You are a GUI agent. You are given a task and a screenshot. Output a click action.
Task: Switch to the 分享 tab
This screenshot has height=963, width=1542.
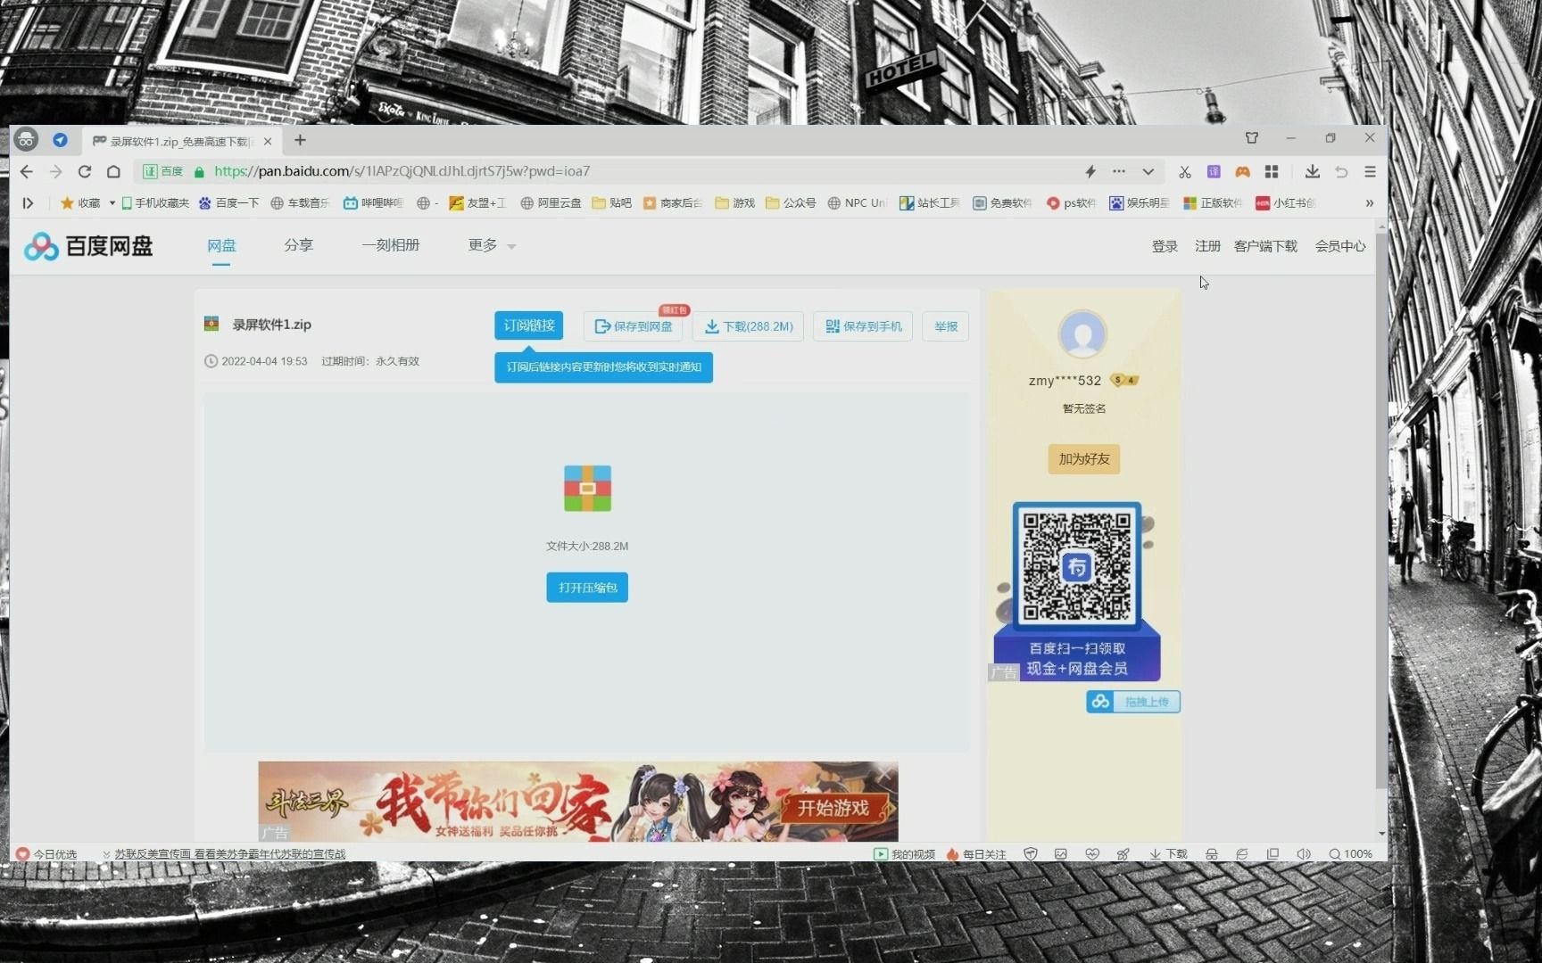coord(298,245)
